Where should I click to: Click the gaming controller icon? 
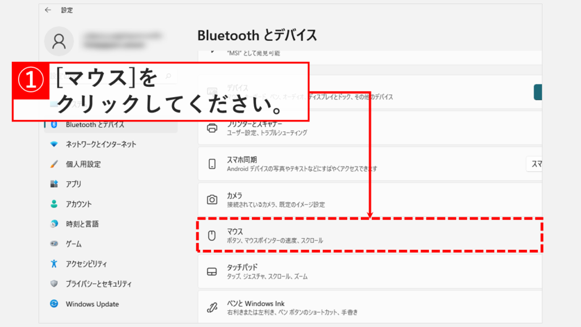coord(54,244)
